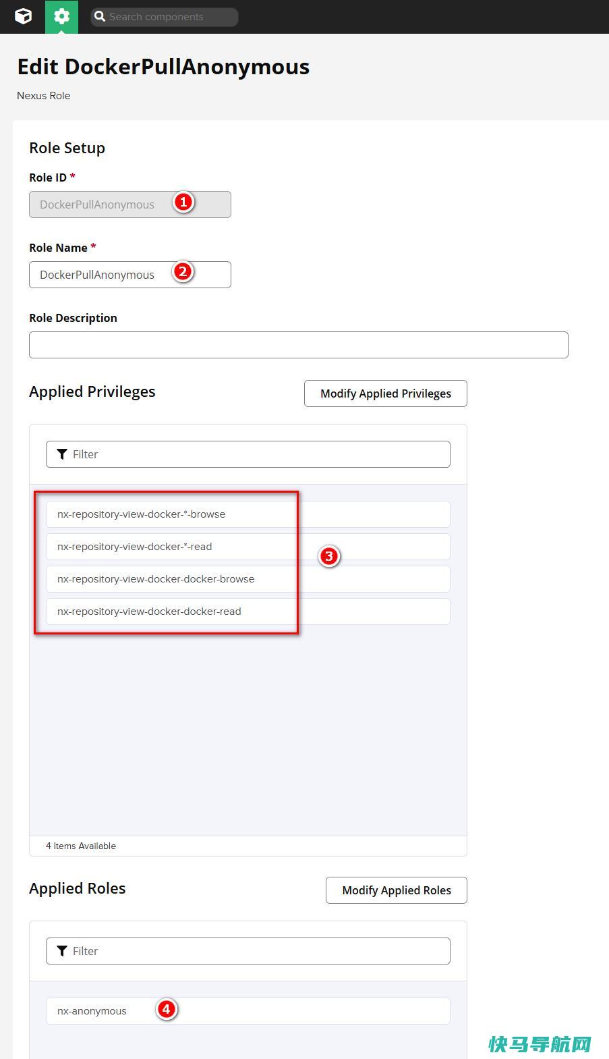Screen dimensions: 609x1059
Task: Open Modify Applied Privileges dialog
Action: click(386, 393)
